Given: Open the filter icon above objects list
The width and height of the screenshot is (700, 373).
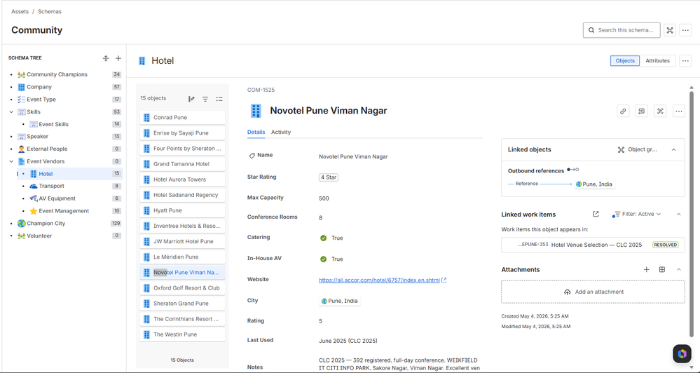Looking at the screenshot, I should click(x=205, y=99).
